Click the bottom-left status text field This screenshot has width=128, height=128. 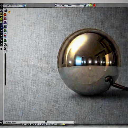click(39, 122)
